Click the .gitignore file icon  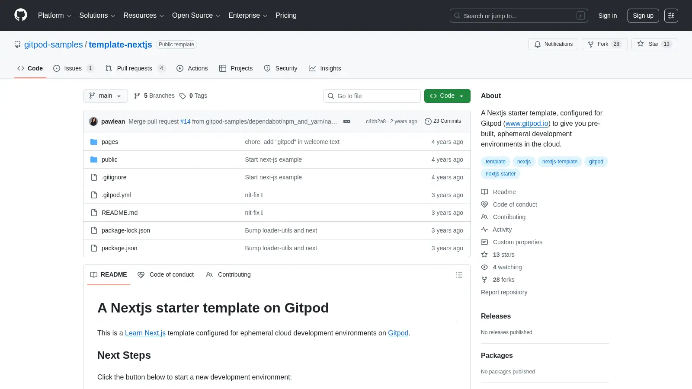pos(94,177)
